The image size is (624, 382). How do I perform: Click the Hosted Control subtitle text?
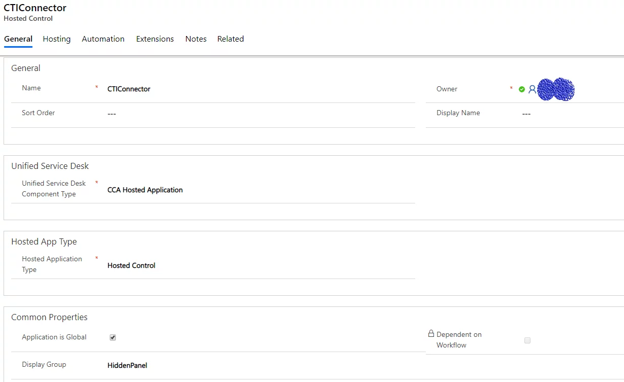tap(28, 19)
